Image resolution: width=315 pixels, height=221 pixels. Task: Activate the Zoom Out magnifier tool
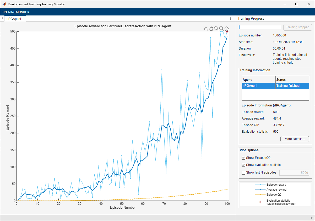point(221,29)
